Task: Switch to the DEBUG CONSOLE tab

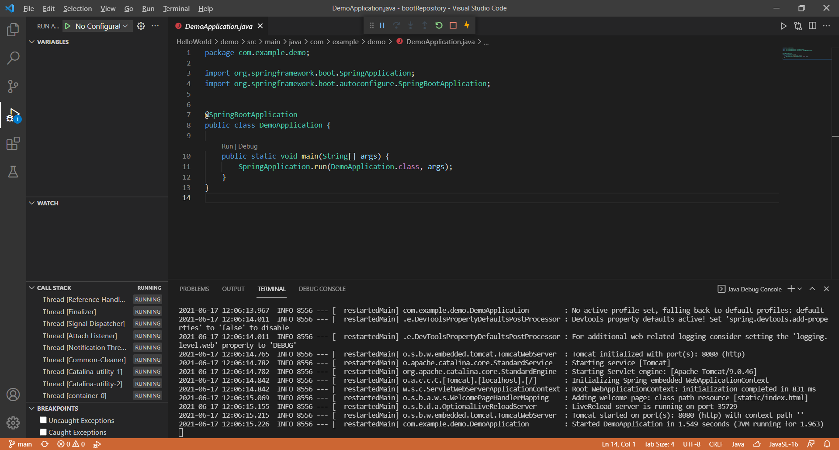Action: click(x=322, y=289)
